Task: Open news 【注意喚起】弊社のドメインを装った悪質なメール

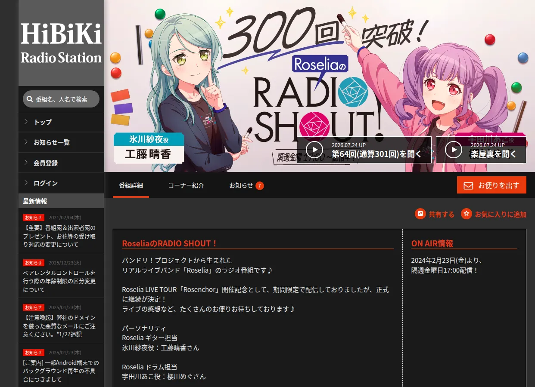Action: 59,326
